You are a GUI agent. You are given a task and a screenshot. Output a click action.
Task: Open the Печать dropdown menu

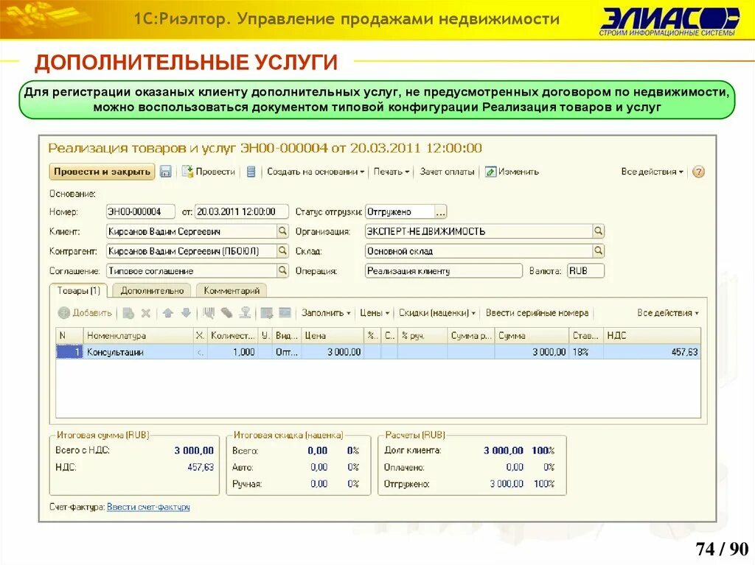coord(391,172)
